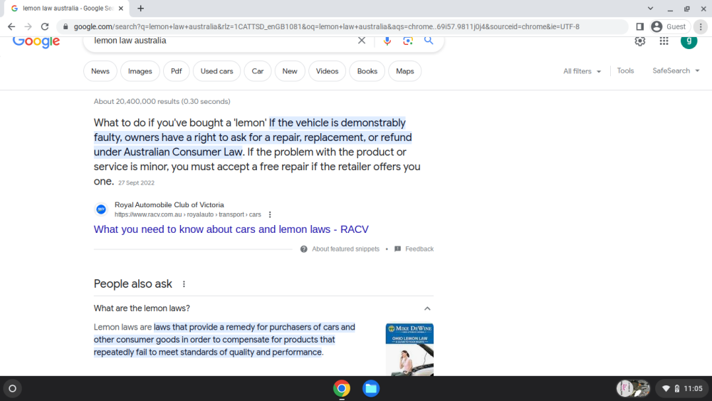The height and width of the screenshot is (401, 712).
Task: Select the Used cars filter chip
Action: [x=216, y=71]
